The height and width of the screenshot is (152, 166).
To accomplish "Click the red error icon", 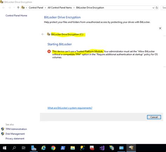I will tap(49, 51).
